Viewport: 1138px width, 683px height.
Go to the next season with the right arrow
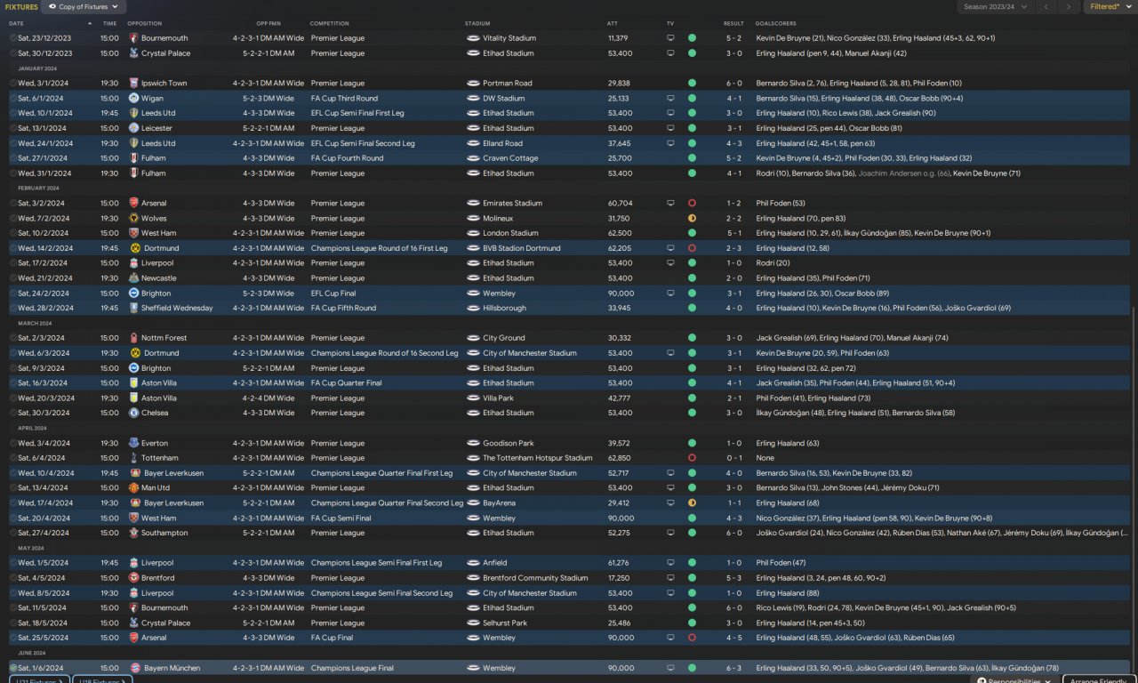[x=1069, y=7]
